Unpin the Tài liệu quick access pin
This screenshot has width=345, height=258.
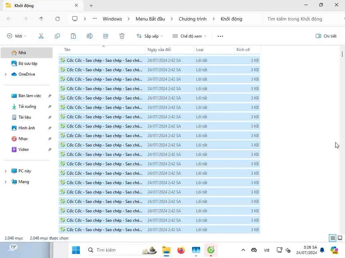tap(50, 117)
